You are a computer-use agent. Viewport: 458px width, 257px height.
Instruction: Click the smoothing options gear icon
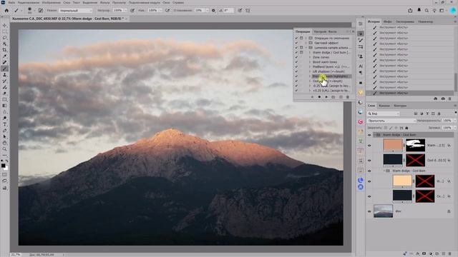[x=213, y=10]
